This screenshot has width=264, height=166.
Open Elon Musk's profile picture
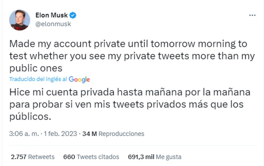pos(20,20)
